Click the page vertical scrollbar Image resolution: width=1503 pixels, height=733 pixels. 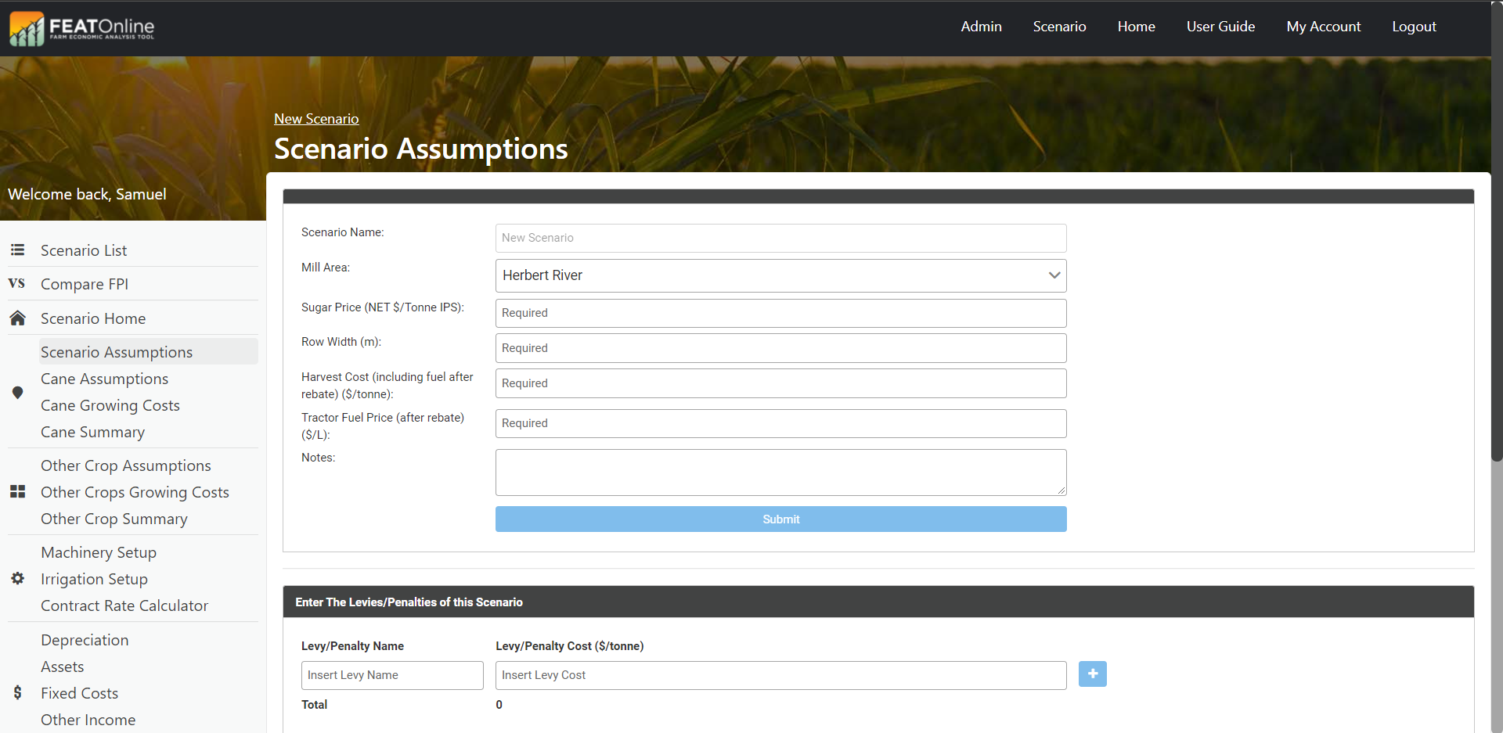point(1497,235)
